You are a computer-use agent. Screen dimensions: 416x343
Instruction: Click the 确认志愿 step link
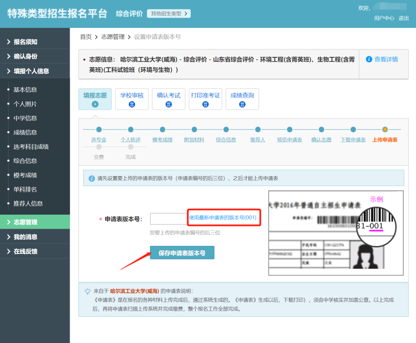click(x=321, y=140)
